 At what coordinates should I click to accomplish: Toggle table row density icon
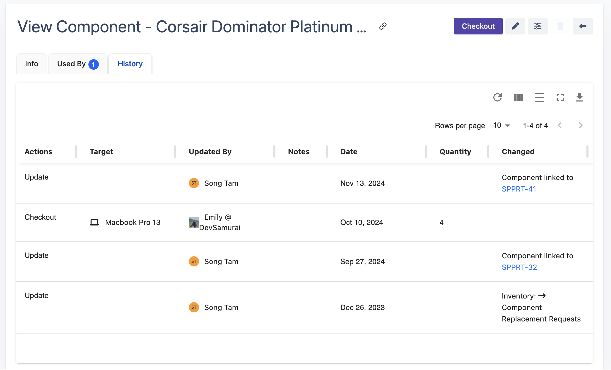(x=539, y=97)
